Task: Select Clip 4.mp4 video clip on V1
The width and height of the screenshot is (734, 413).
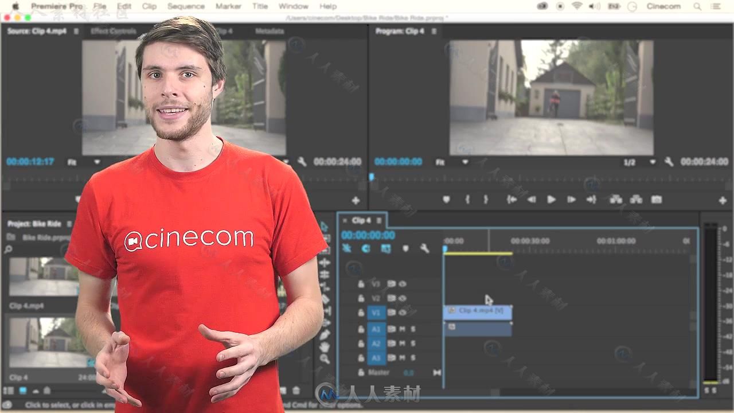Action: coord(478,311)
